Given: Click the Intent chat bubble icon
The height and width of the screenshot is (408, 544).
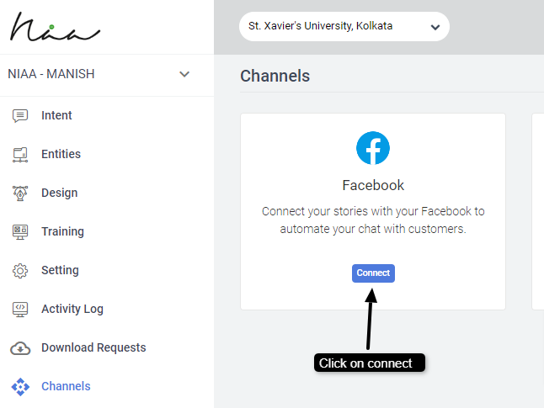Looking at the screenshot, I should coord(20,116).
